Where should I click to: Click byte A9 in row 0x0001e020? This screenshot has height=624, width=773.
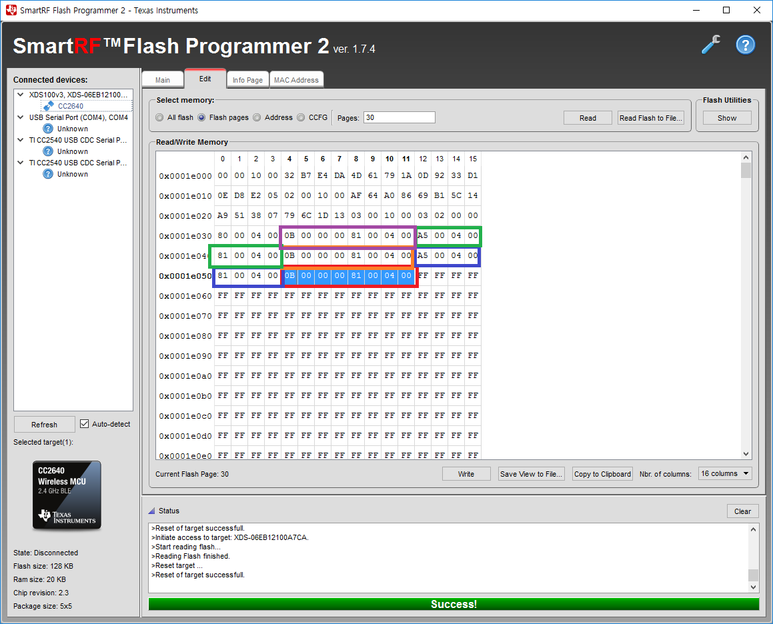(223, 215)
